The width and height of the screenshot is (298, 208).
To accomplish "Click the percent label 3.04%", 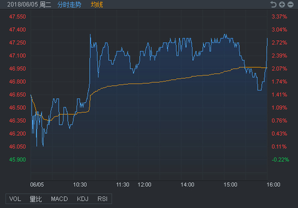I will click(x=279, y=29).
